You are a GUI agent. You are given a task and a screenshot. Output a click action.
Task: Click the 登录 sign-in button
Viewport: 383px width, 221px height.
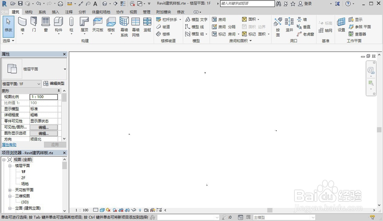[305, 3]
